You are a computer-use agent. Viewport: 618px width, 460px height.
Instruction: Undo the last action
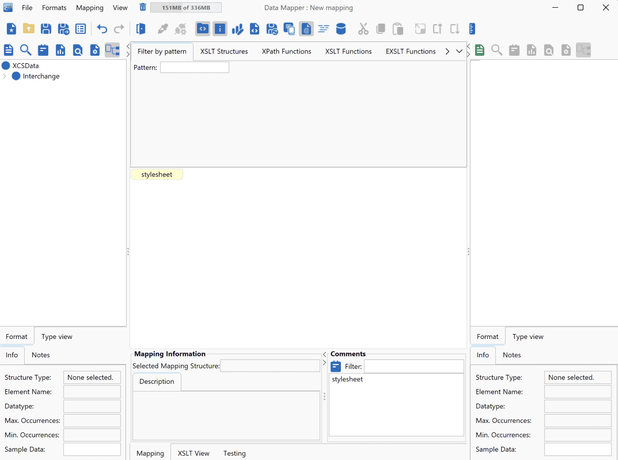pos(102,29)
